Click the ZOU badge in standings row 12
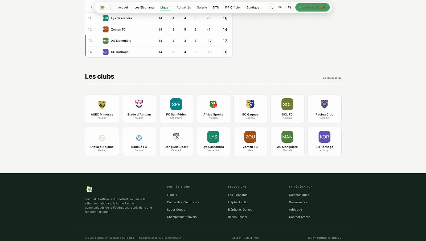Screen dimensions: 426x241 106,29
